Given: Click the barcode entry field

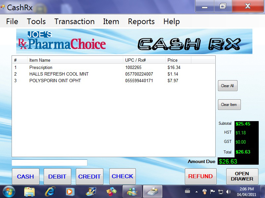Looking at the screenshot, I should point(49,162).
